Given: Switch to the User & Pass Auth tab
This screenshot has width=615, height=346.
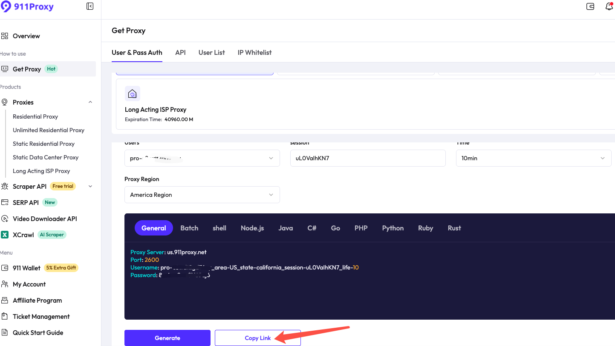Looking at the screenshot, I should click(x=137, y=53).
